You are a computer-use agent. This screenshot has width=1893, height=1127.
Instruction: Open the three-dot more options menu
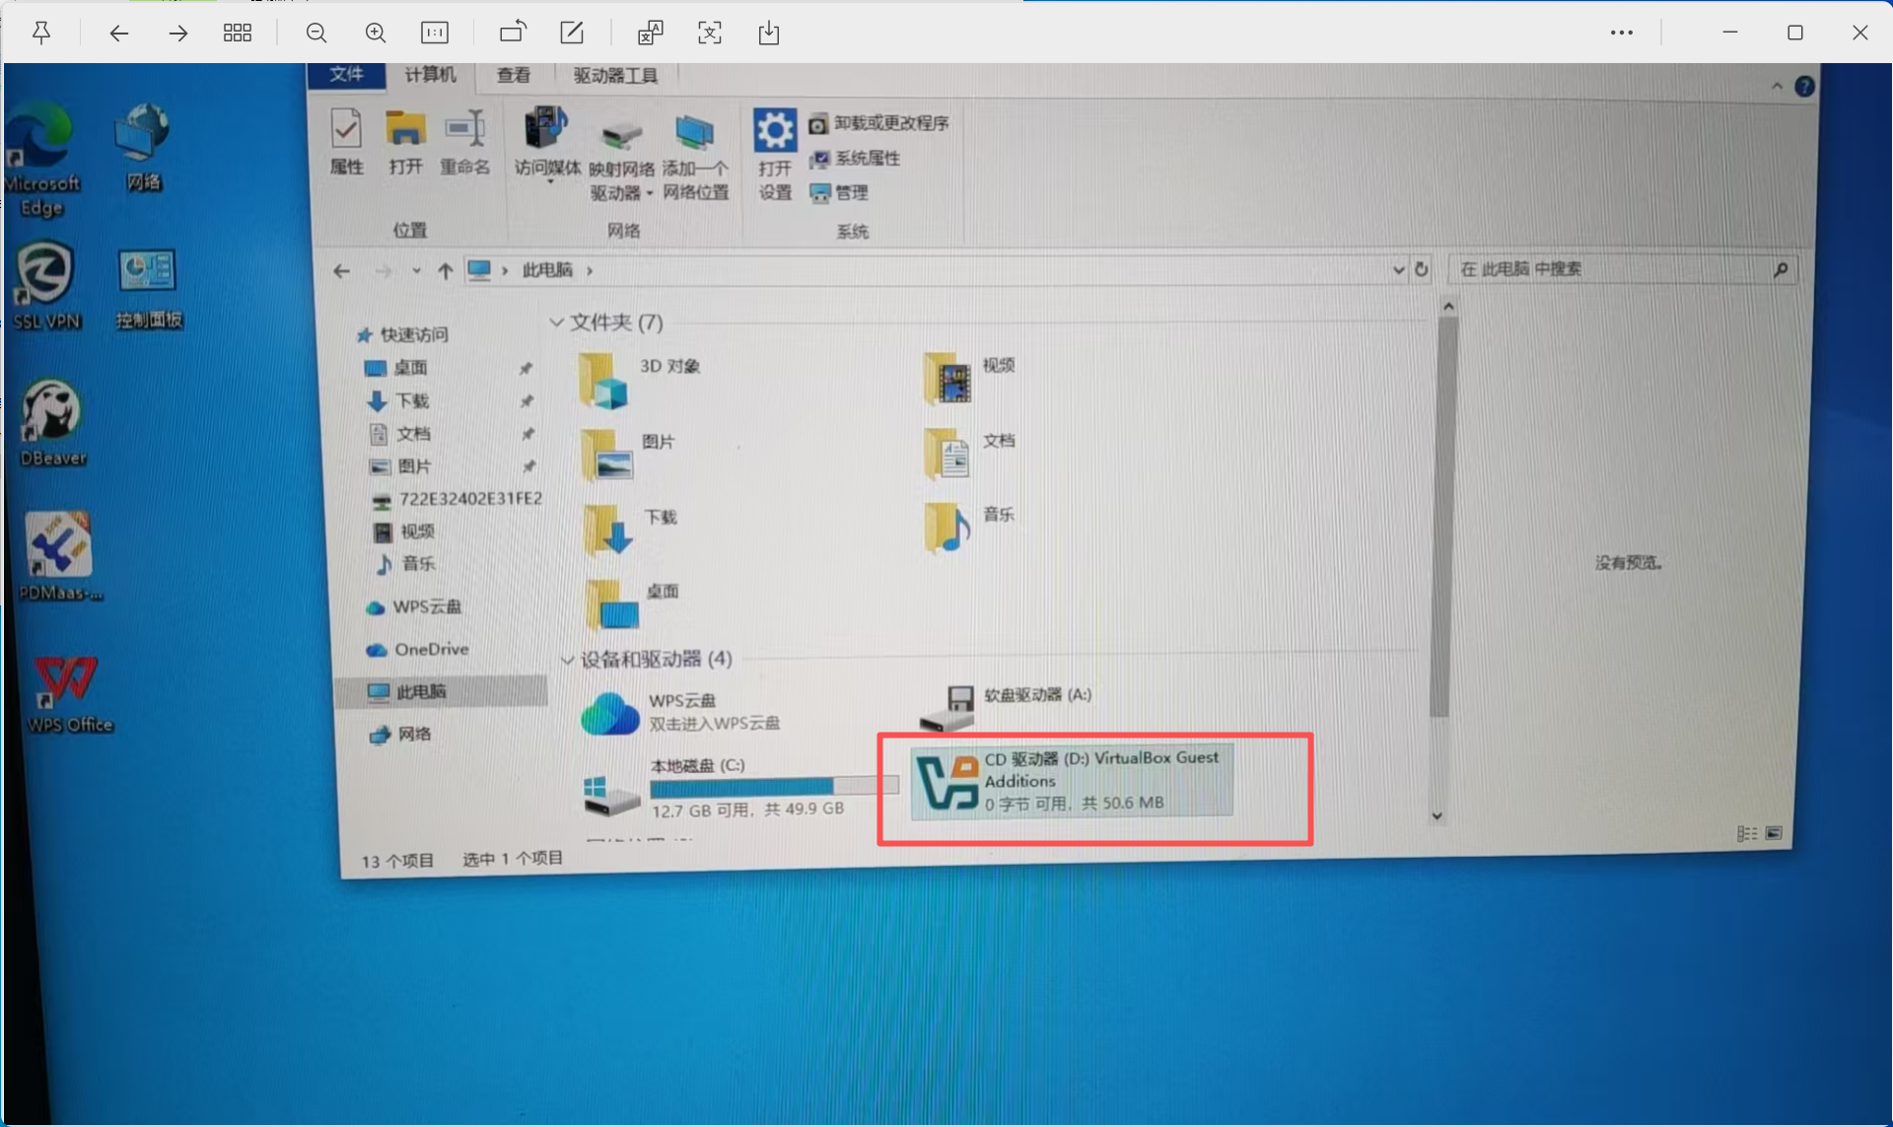1621,33
